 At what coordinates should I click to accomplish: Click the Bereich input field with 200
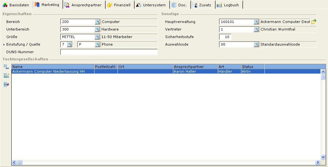tap(78, 22)
